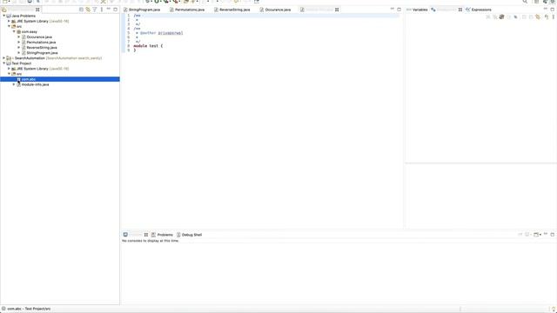Minimize the Console panel

(546, 234)
